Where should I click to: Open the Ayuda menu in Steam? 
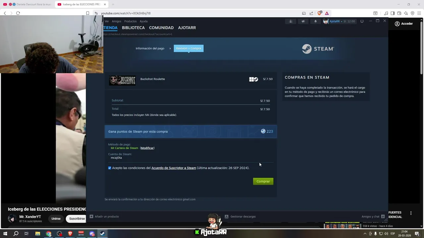point(143,21)
